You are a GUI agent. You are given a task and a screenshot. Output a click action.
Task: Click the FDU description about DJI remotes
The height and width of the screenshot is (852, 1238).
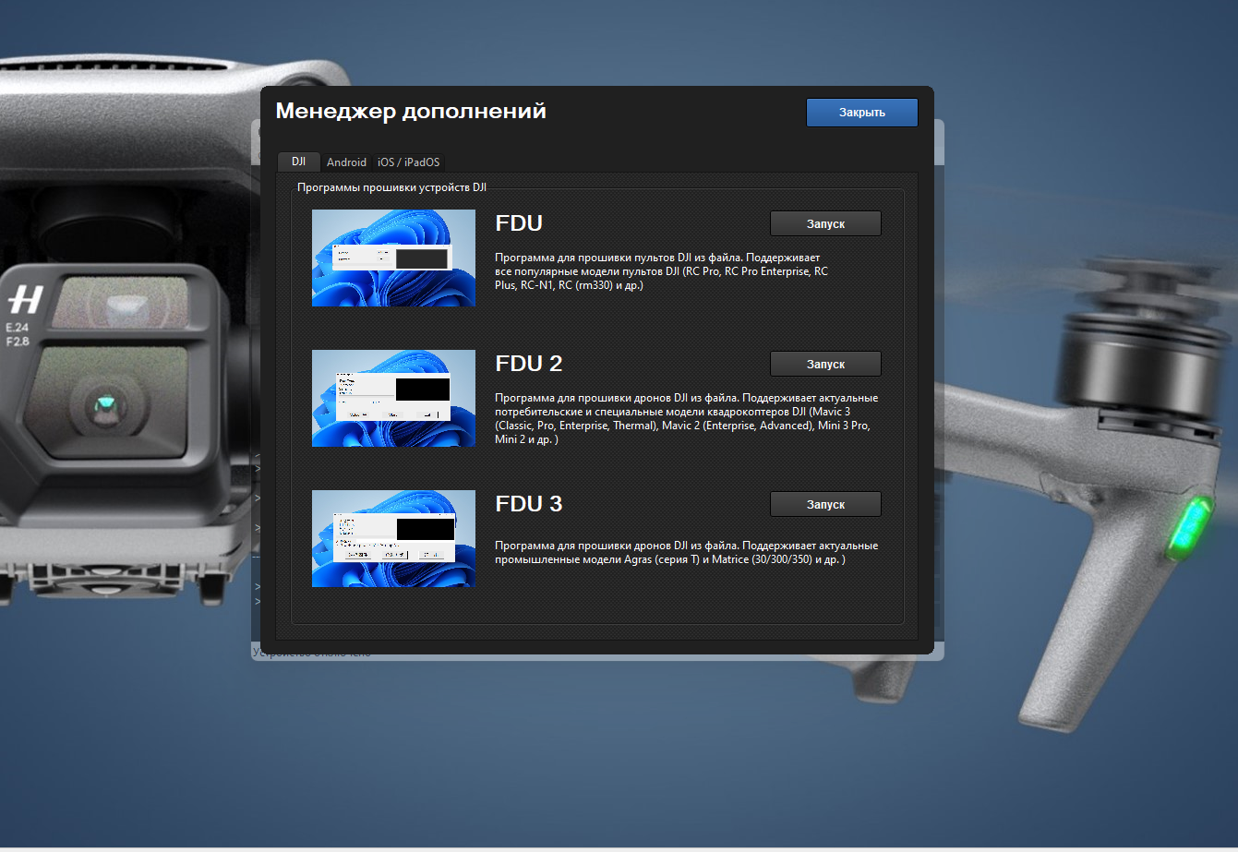(661, 271)
